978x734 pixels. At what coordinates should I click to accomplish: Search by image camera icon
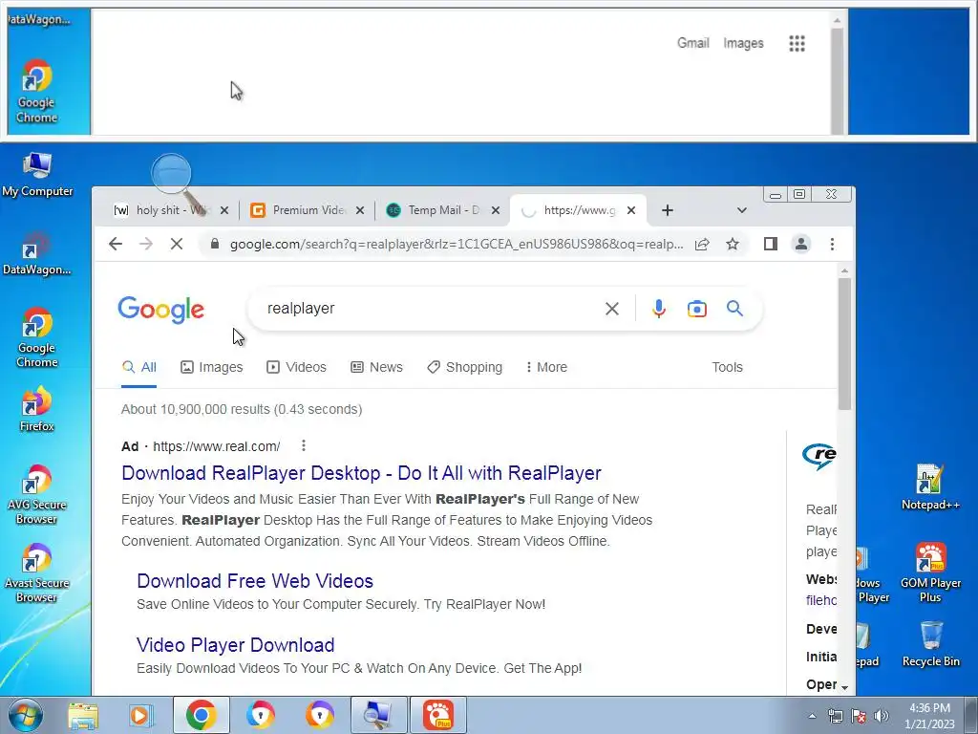point(696,309)
